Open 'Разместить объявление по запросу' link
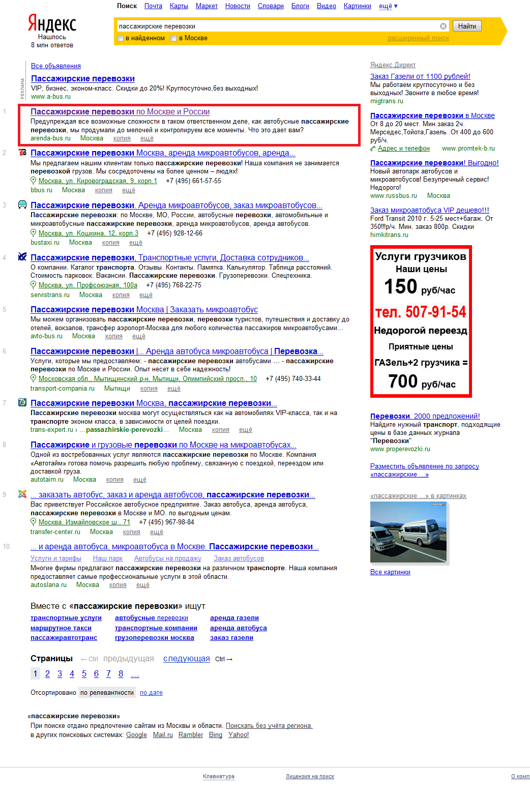The height and width of the screenshot is (795, 530). coord(425,470)
